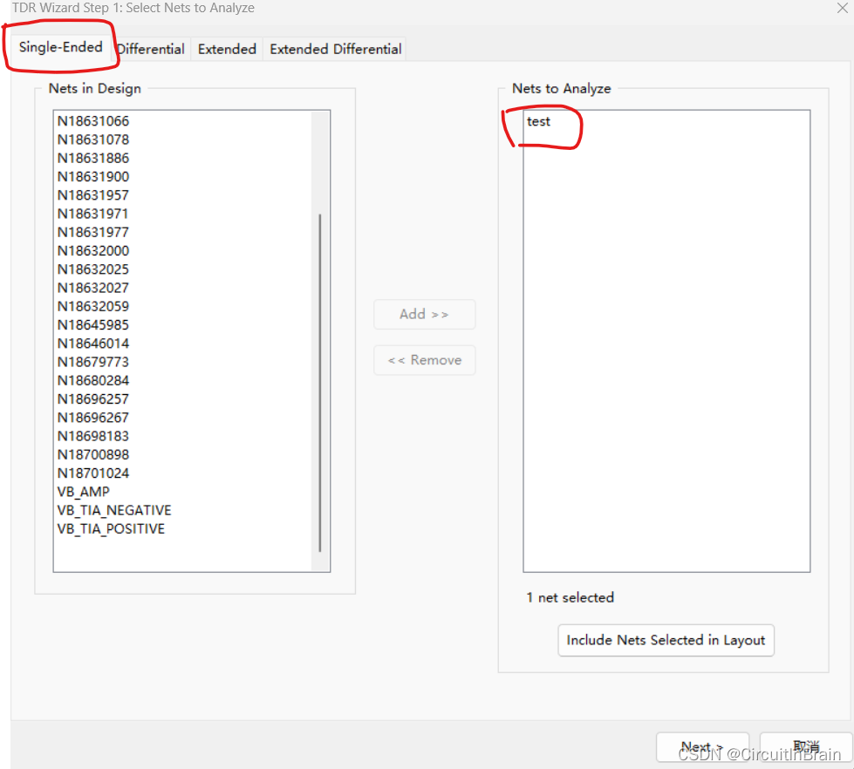Select net N18631066 in the list
The width and height of the screenshot is (854, 769).
point(93,121)
